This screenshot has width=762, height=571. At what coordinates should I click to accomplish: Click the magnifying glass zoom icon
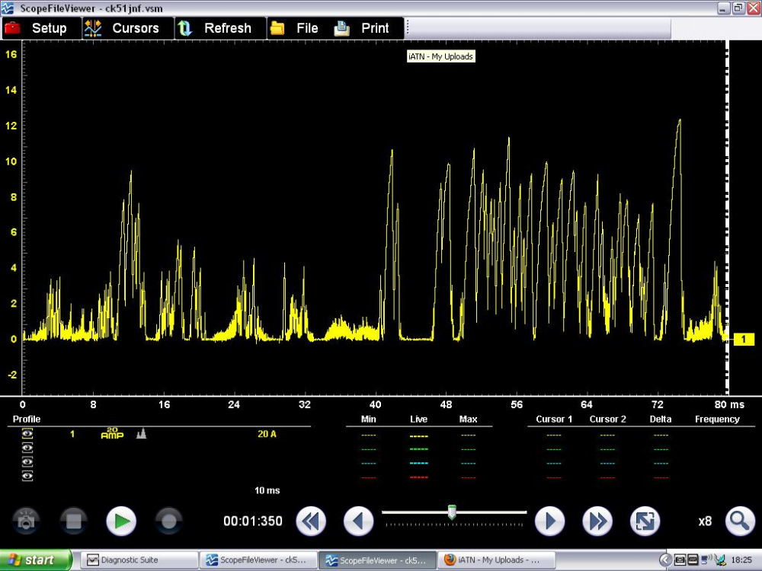pyautogui.click(x=739, y=522)
